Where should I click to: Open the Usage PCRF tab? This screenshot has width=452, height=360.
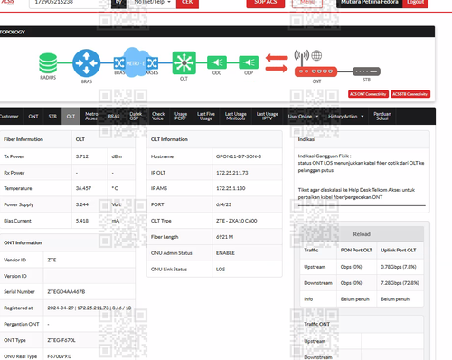(x=181, y=116)
